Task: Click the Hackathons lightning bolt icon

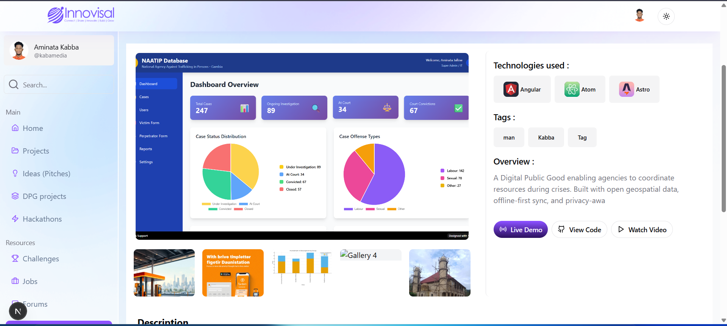Action: coord(15,219)
